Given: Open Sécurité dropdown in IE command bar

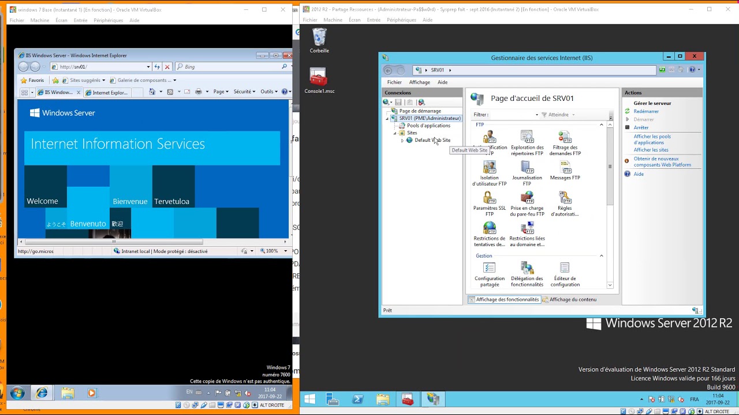Looking at the screenshot, I should [x=245, y=92].
